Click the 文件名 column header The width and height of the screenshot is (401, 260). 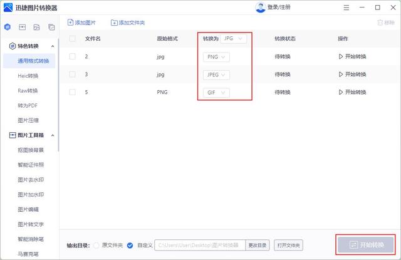tap(93, 39)
